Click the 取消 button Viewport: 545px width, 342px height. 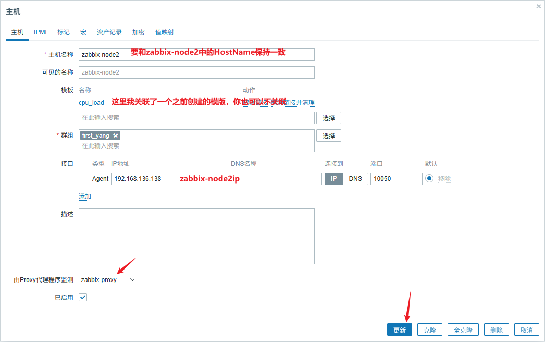[x=527, y=330]
